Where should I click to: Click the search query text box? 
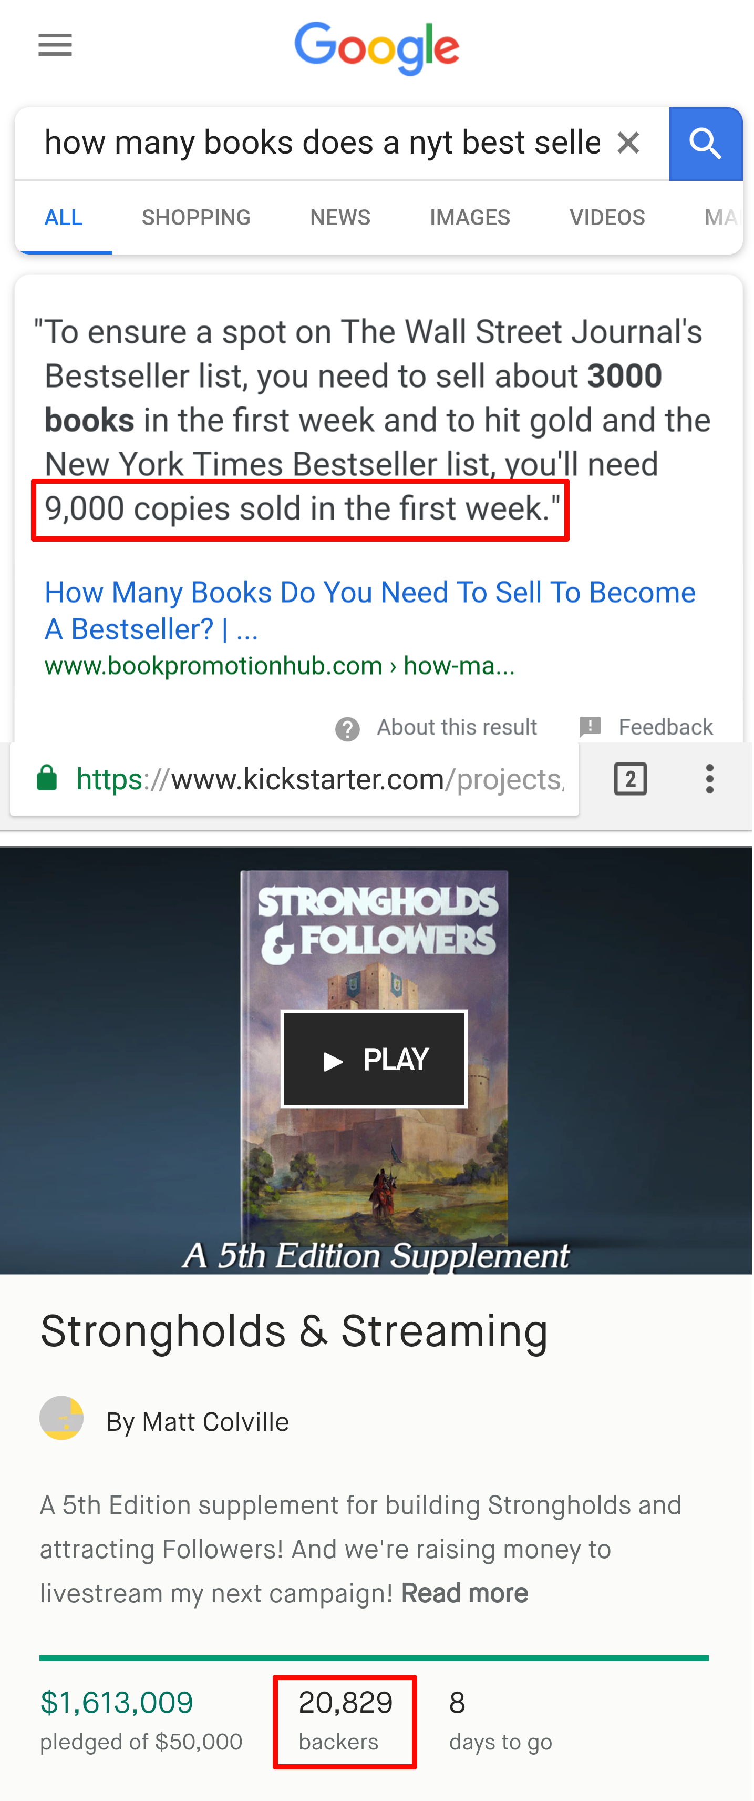pos(322,144)
